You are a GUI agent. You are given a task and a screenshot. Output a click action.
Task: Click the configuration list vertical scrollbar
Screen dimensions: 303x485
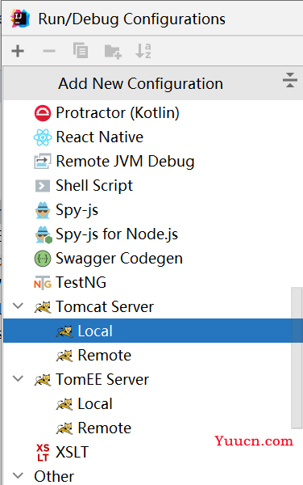(297, 357)
